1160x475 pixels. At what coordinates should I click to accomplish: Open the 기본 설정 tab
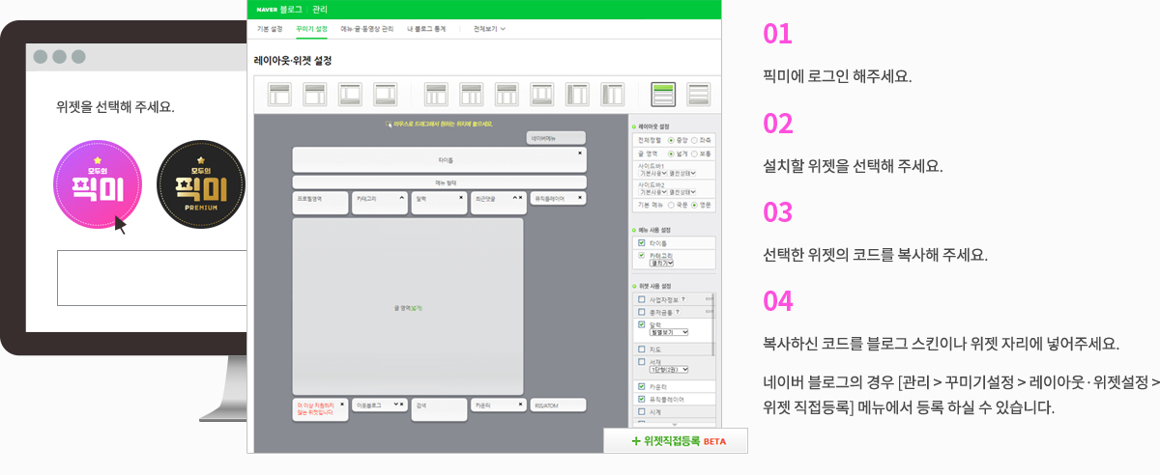[x=270, y=29]
